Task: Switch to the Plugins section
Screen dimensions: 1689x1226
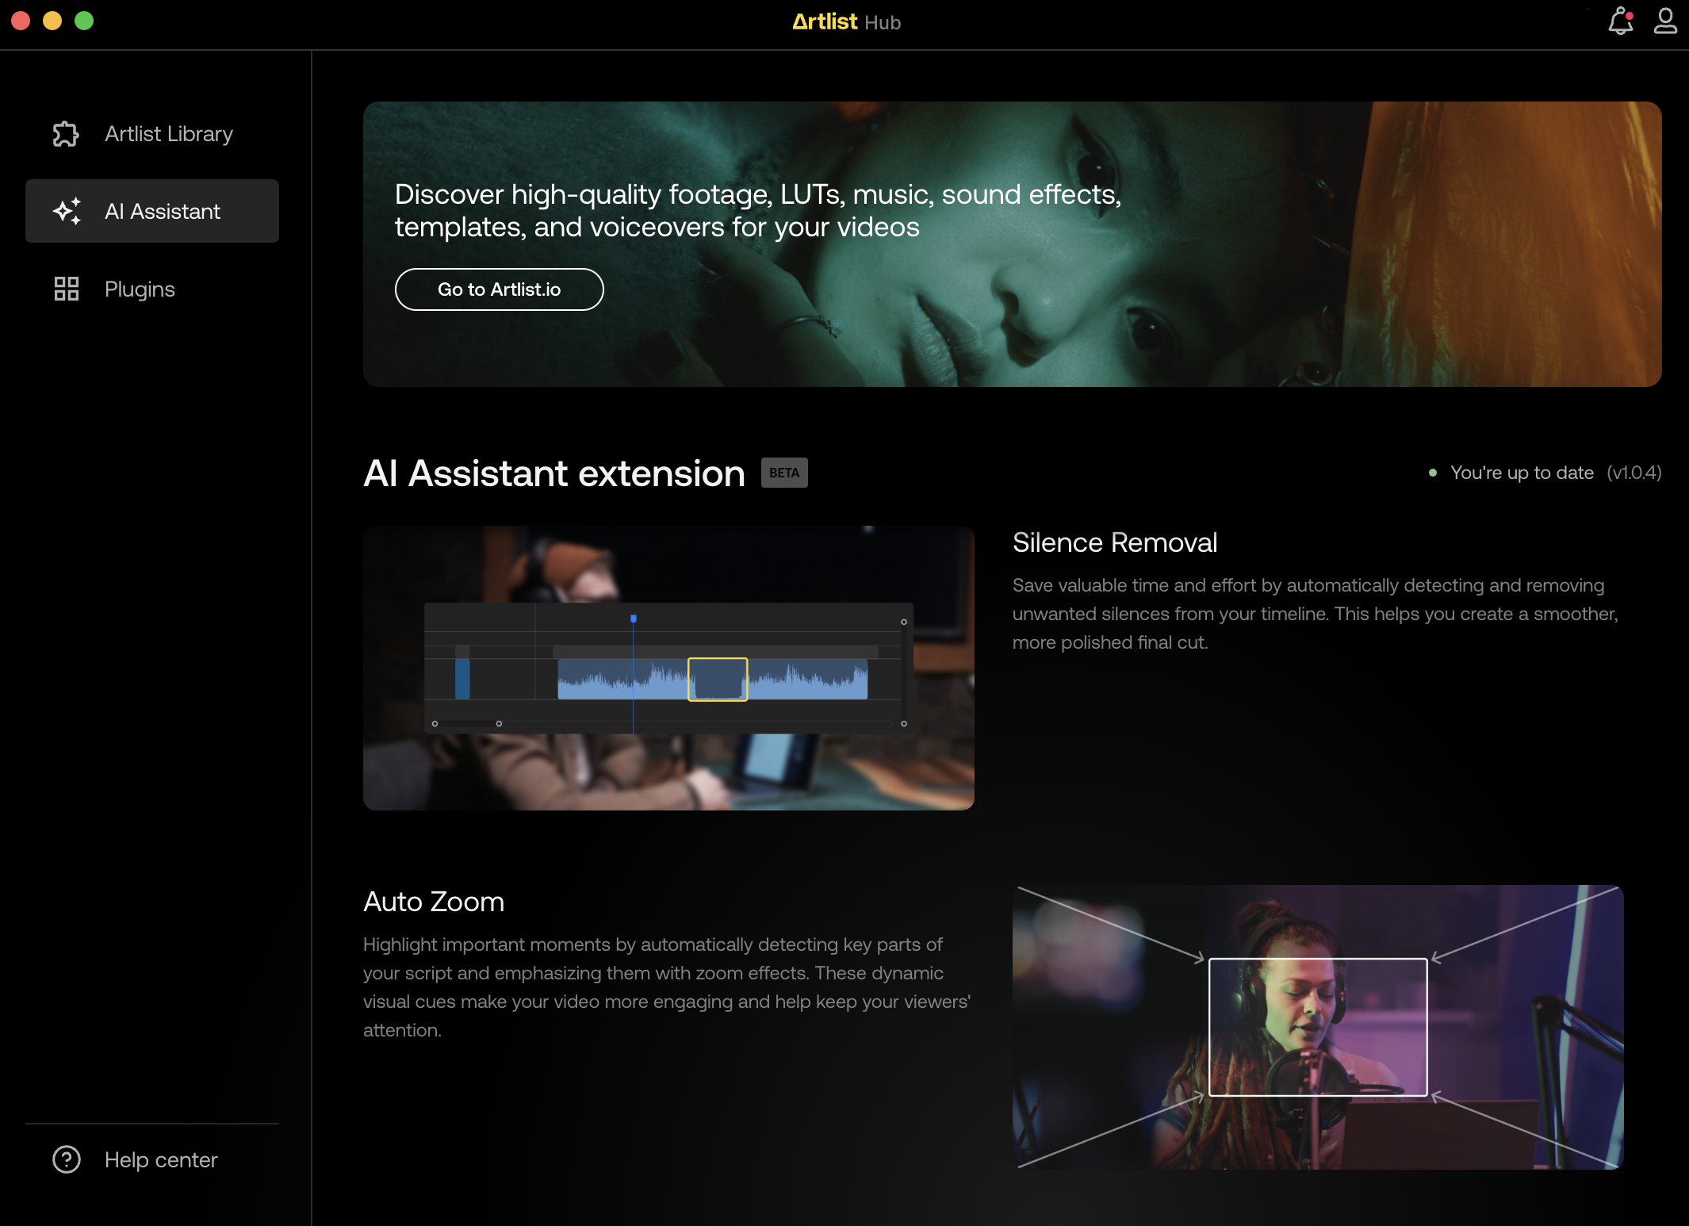Action: [152, 289]
